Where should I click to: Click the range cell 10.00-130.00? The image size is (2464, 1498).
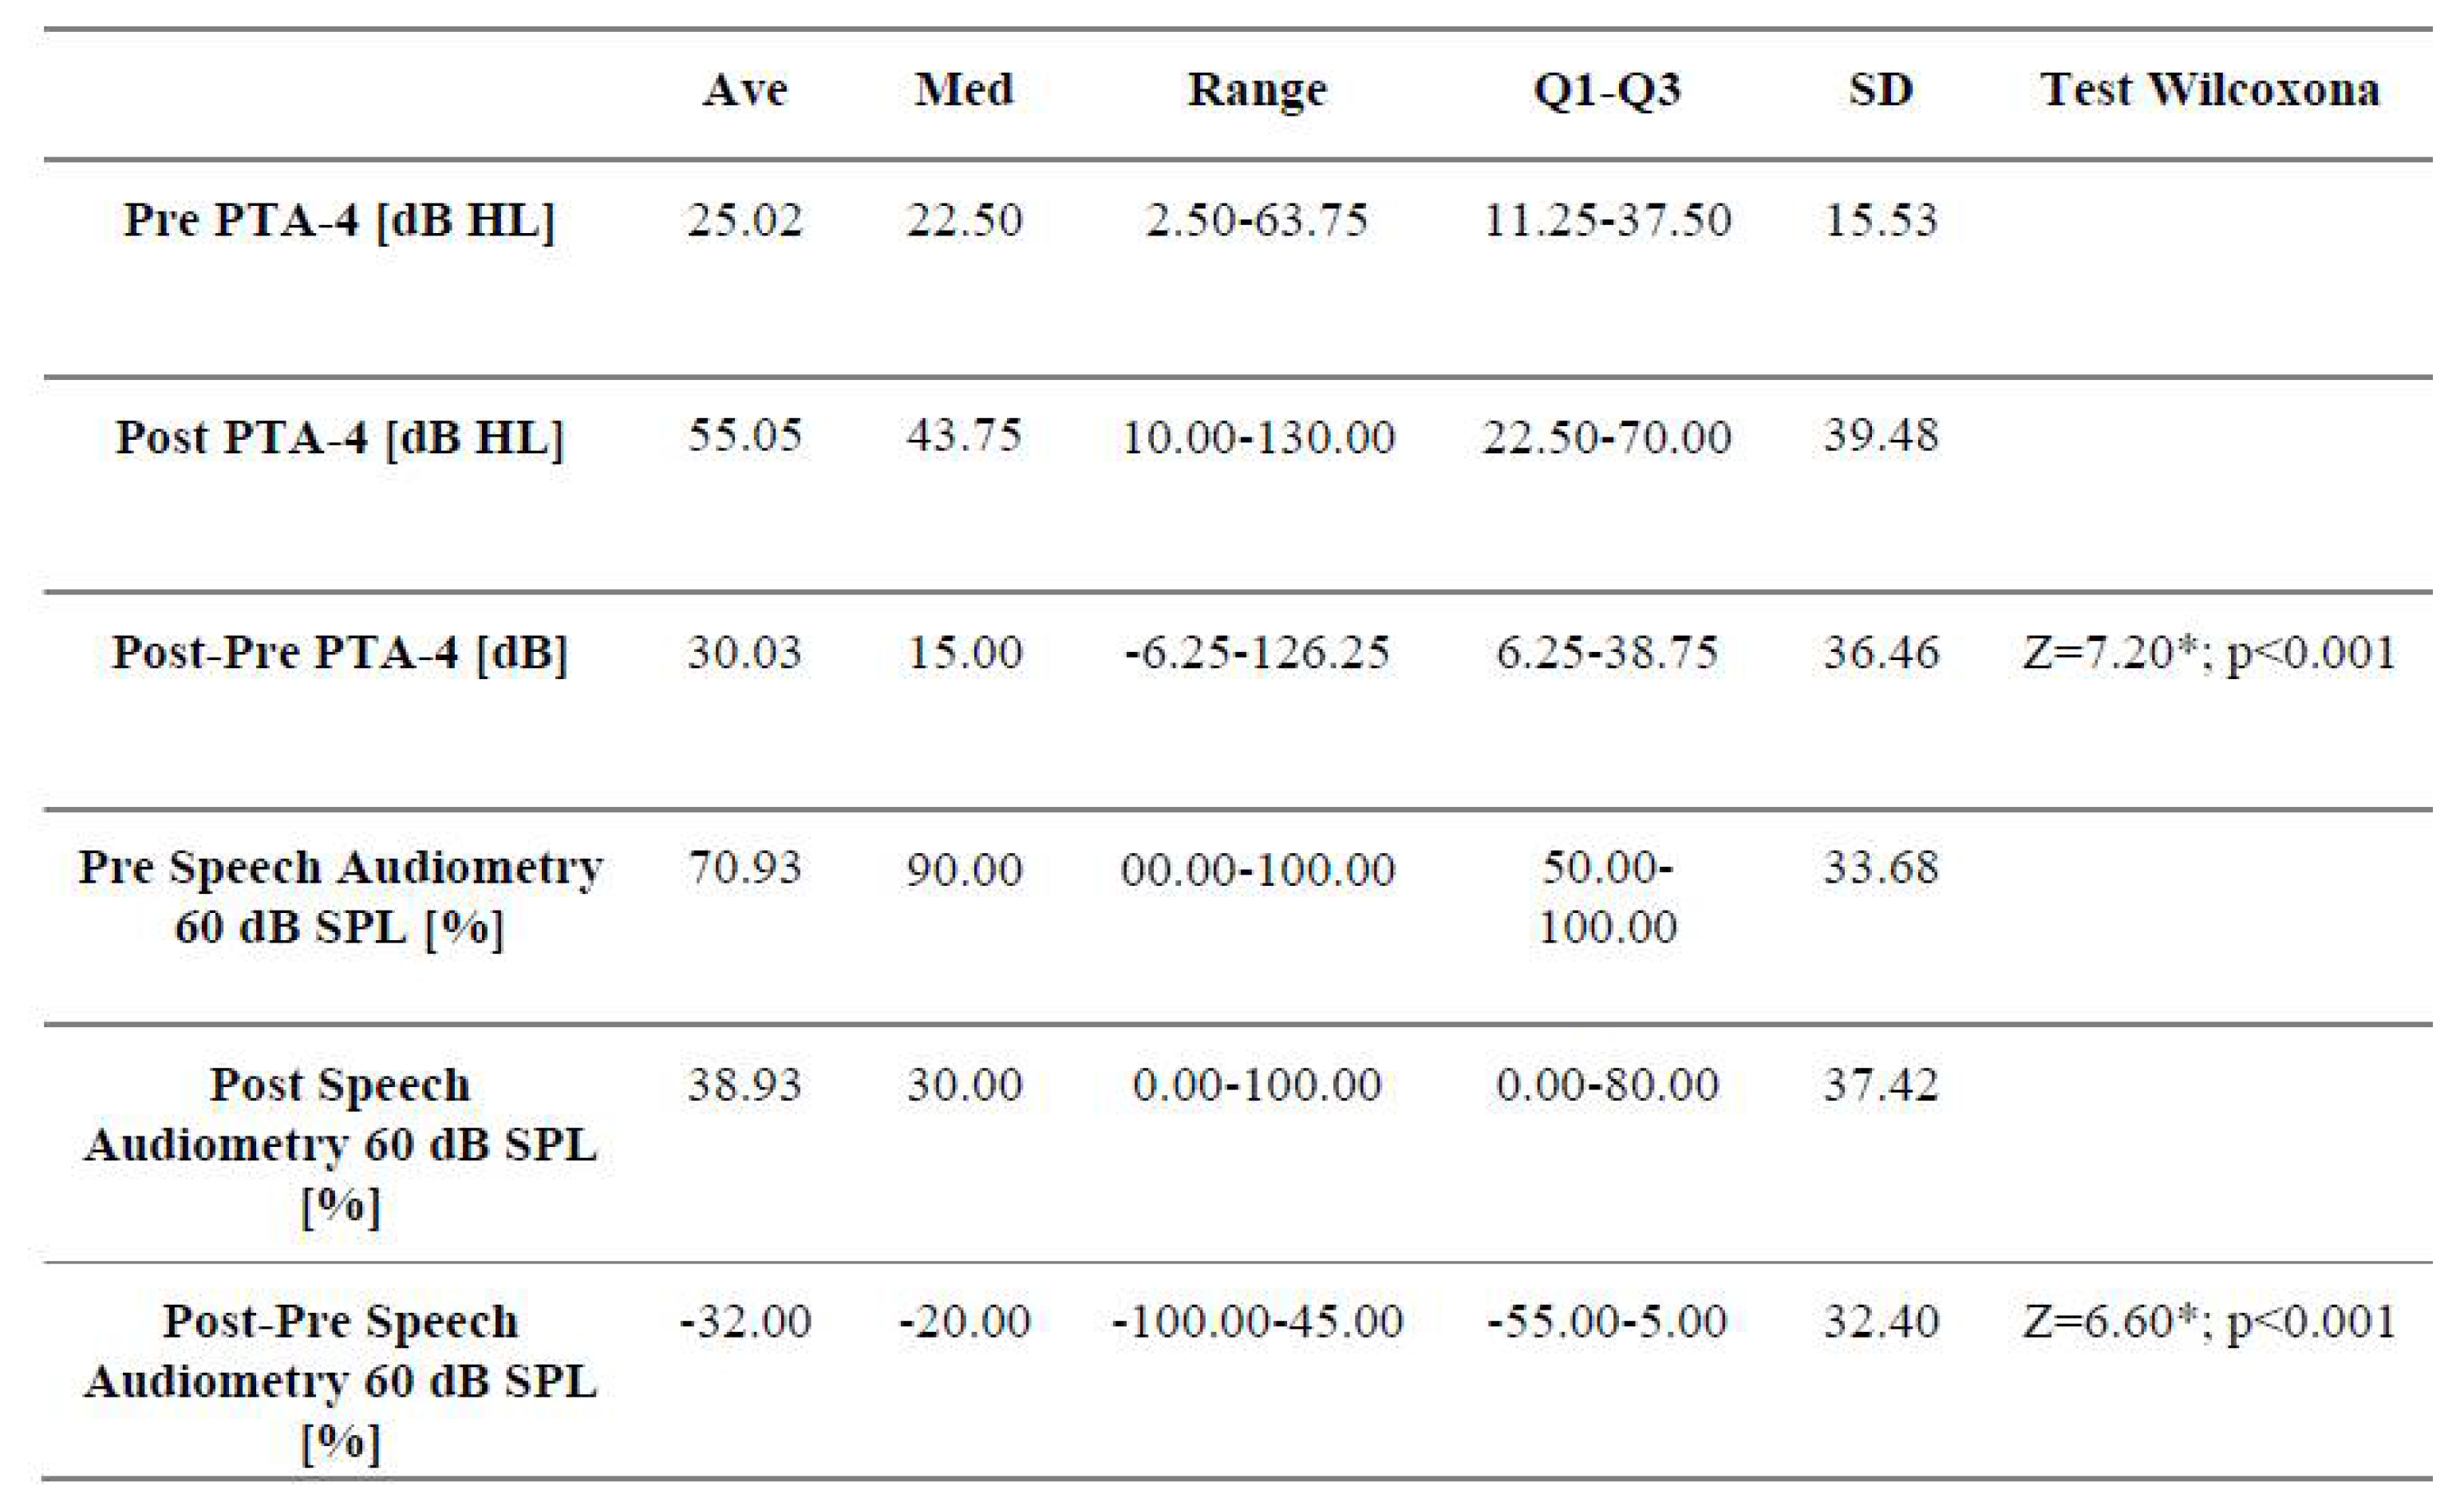[1257, 437]
